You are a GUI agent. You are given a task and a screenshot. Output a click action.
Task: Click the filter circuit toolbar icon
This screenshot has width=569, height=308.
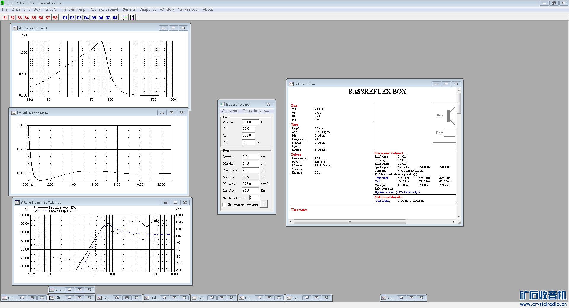point(124,18)
